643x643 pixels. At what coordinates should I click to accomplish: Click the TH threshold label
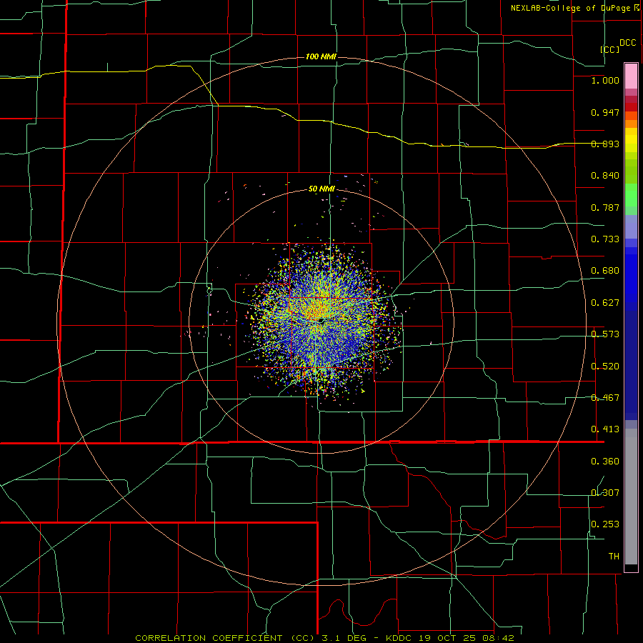(614, 557)
